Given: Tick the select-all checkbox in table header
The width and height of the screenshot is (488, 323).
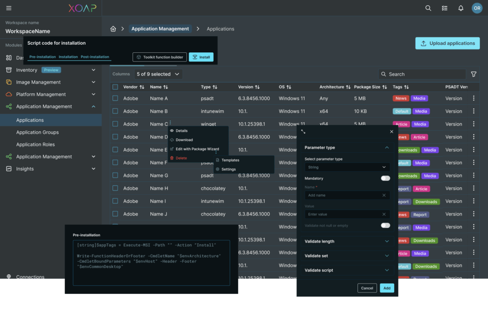Looking at the screenshot, I should (115, 87).
